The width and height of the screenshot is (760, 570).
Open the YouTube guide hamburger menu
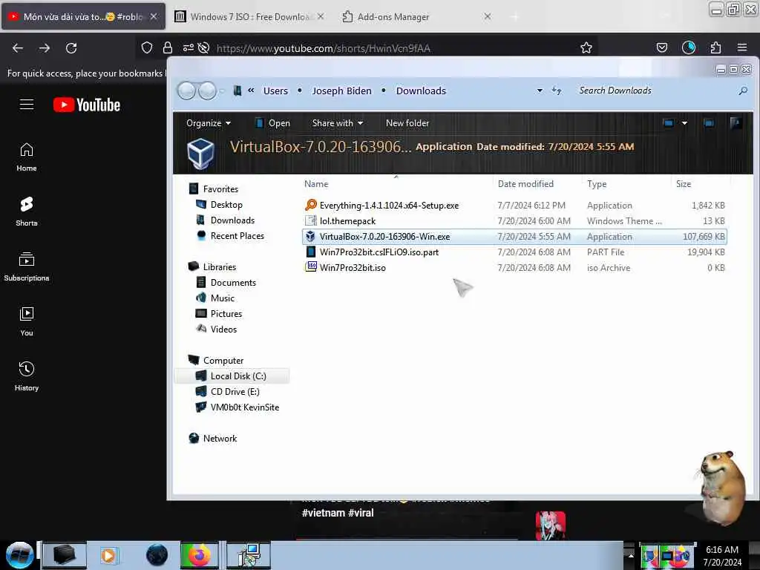tap(27, 104)
